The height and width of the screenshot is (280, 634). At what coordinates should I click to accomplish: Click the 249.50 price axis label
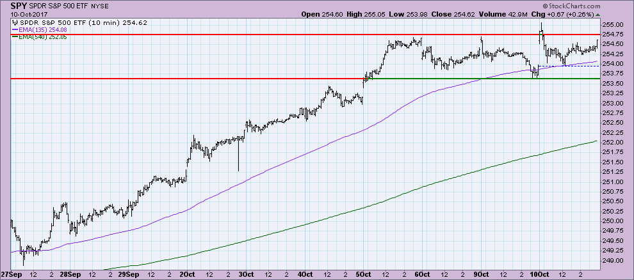pyautogui.click(x=614, y=241)
